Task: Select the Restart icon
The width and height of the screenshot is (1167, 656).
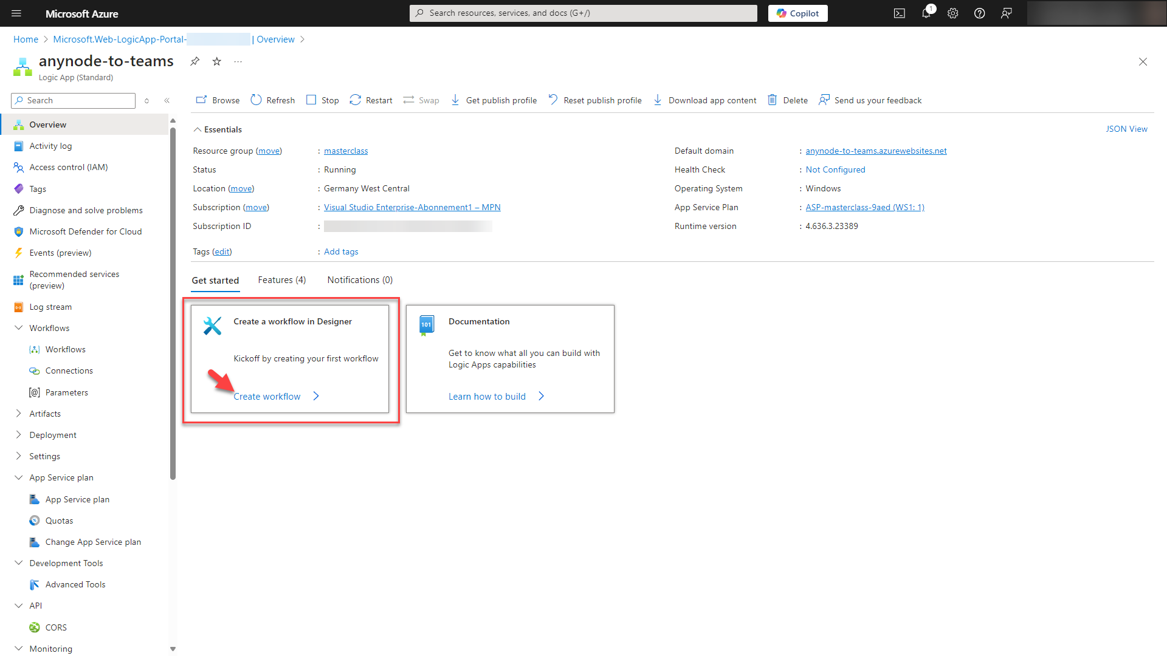Action: tap(355, 100)
